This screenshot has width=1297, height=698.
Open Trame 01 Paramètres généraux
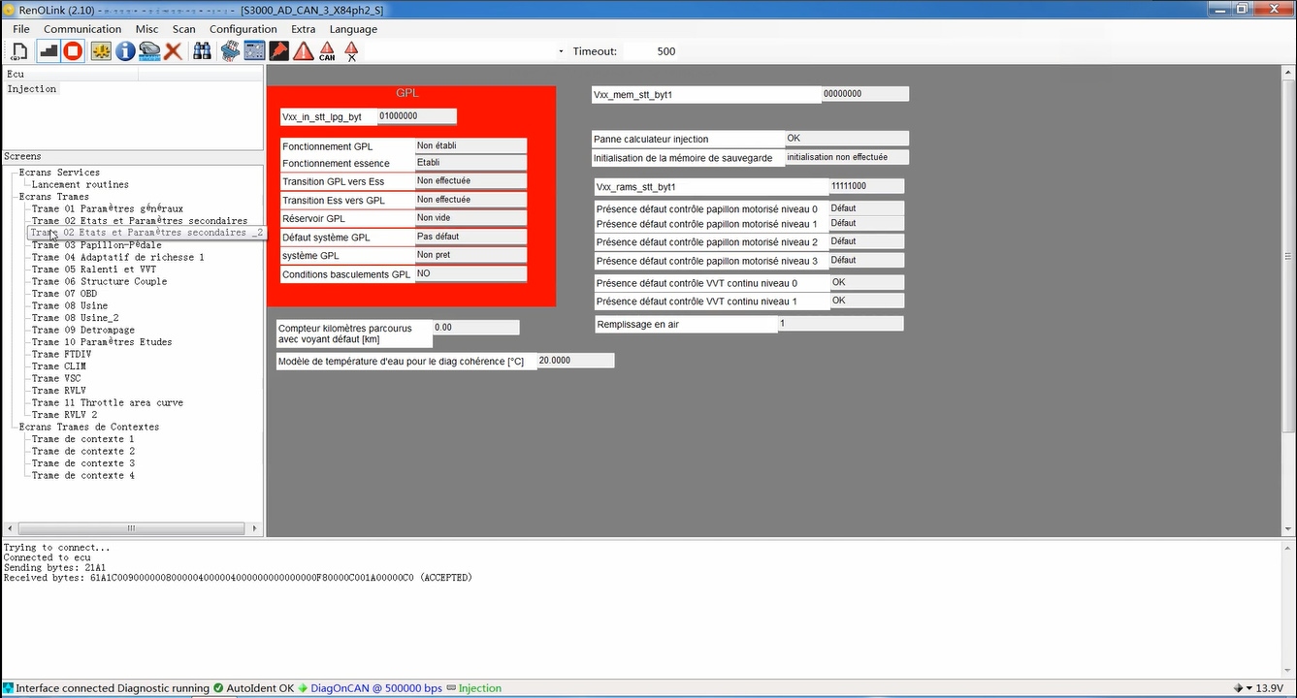point(107,208)
